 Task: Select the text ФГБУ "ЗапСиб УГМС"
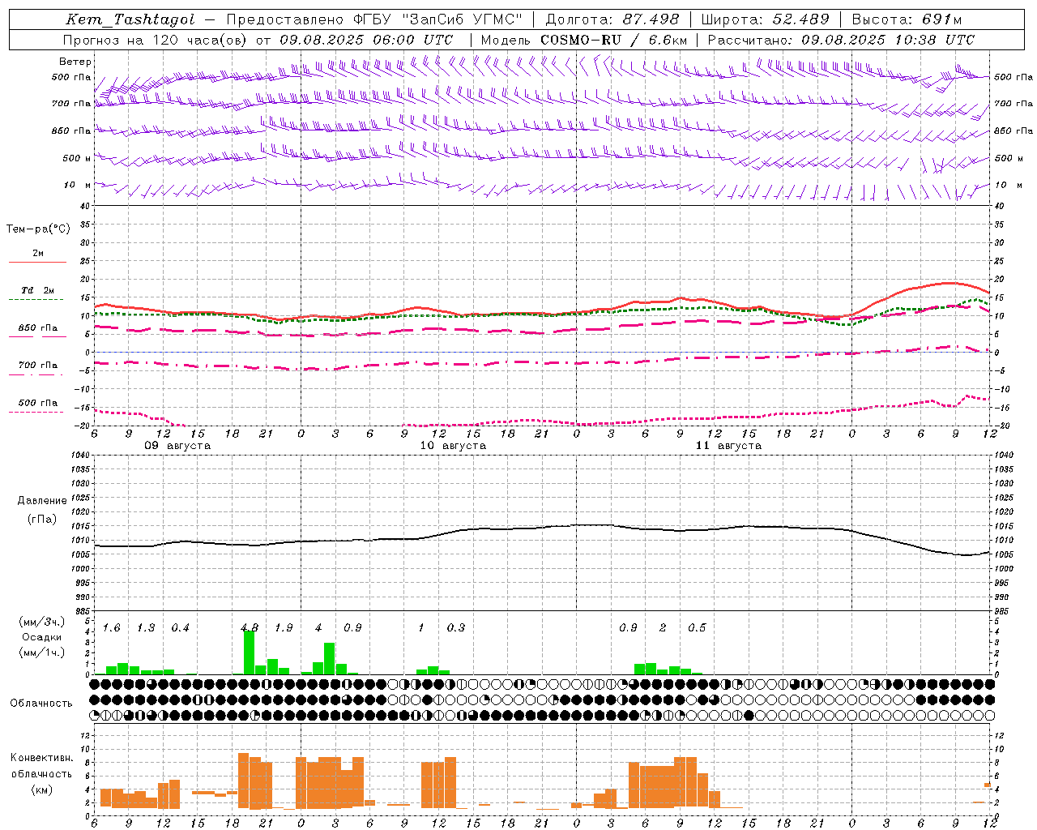(437, 19)
